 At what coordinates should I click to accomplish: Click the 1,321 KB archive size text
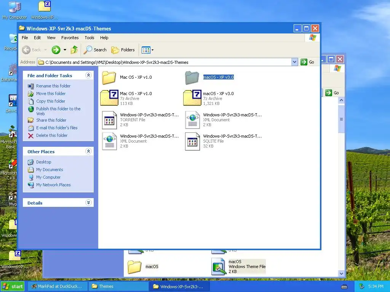coord(211,103)
